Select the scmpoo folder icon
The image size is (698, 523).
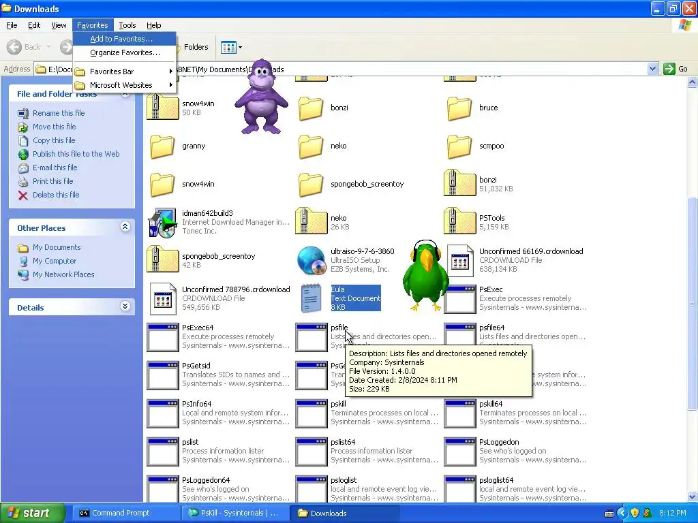coord(459,146)
